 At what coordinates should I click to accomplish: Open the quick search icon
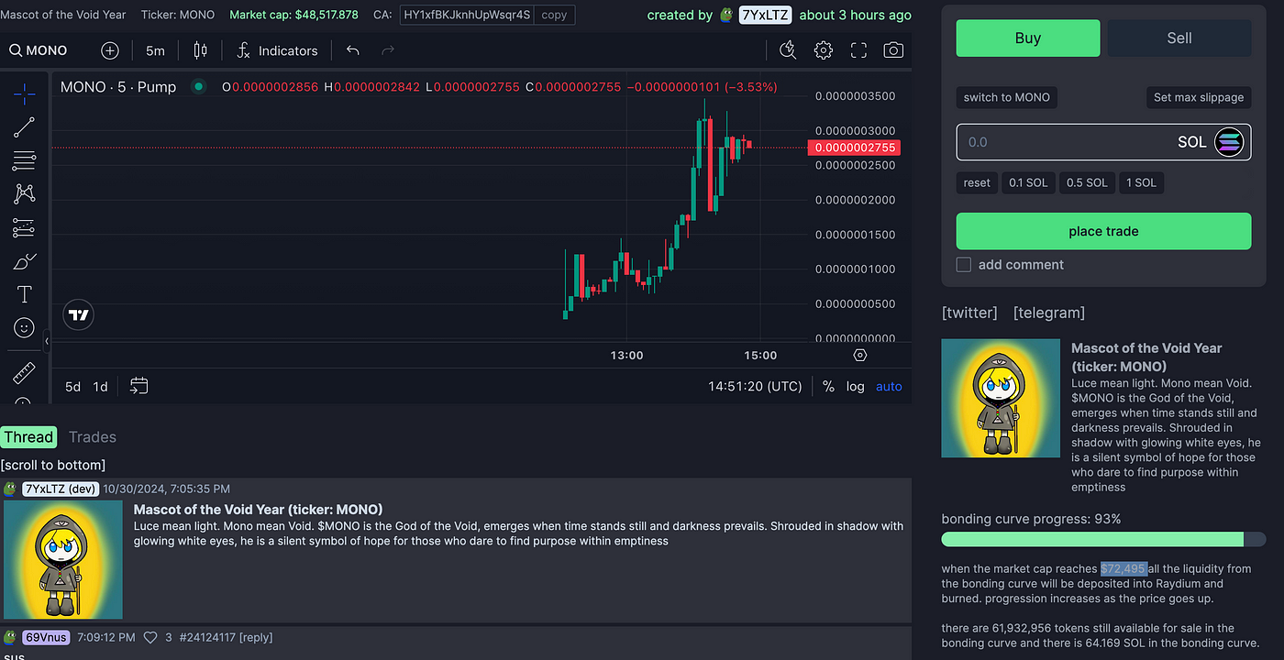788,50
